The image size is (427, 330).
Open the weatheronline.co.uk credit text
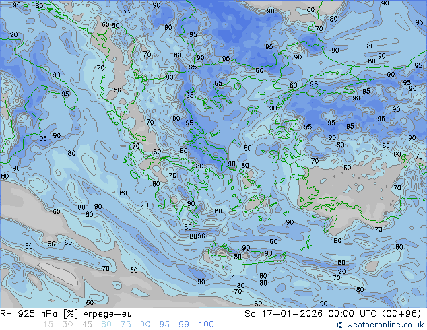pyautogui.click(x=381, y=325)
